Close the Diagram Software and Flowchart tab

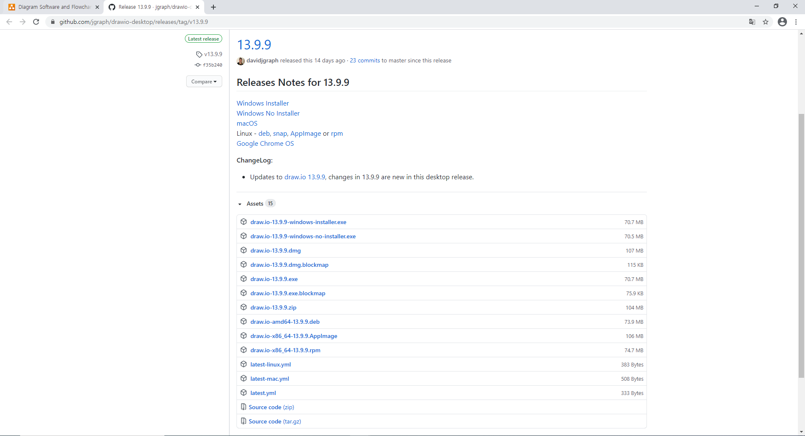tap(97, 7)
